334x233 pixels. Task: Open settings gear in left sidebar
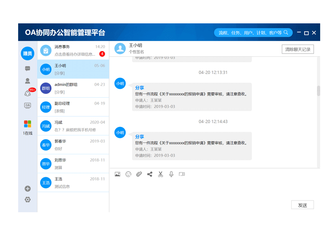tap(28, 199)
